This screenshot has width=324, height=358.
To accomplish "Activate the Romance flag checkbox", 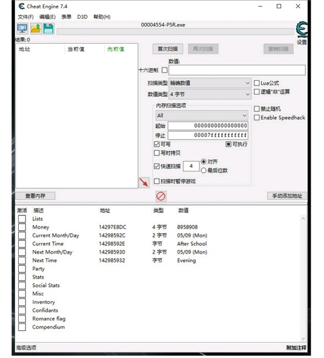I will [x=22, y=319].
